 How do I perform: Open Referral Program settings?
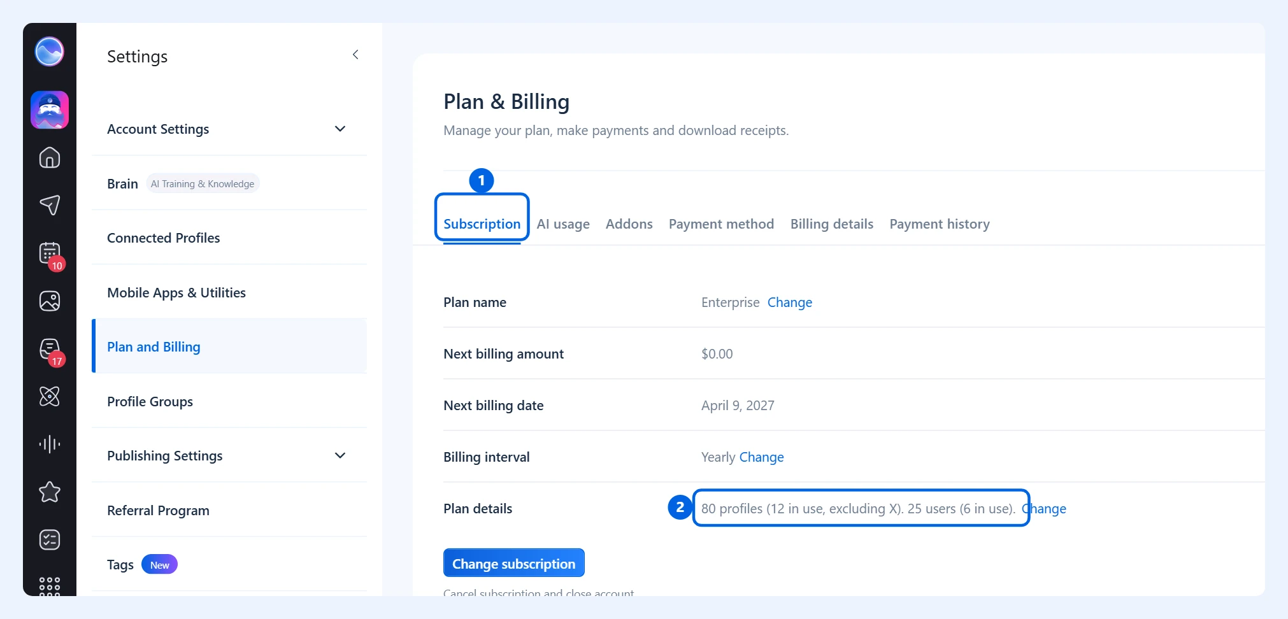click(229, 510)
